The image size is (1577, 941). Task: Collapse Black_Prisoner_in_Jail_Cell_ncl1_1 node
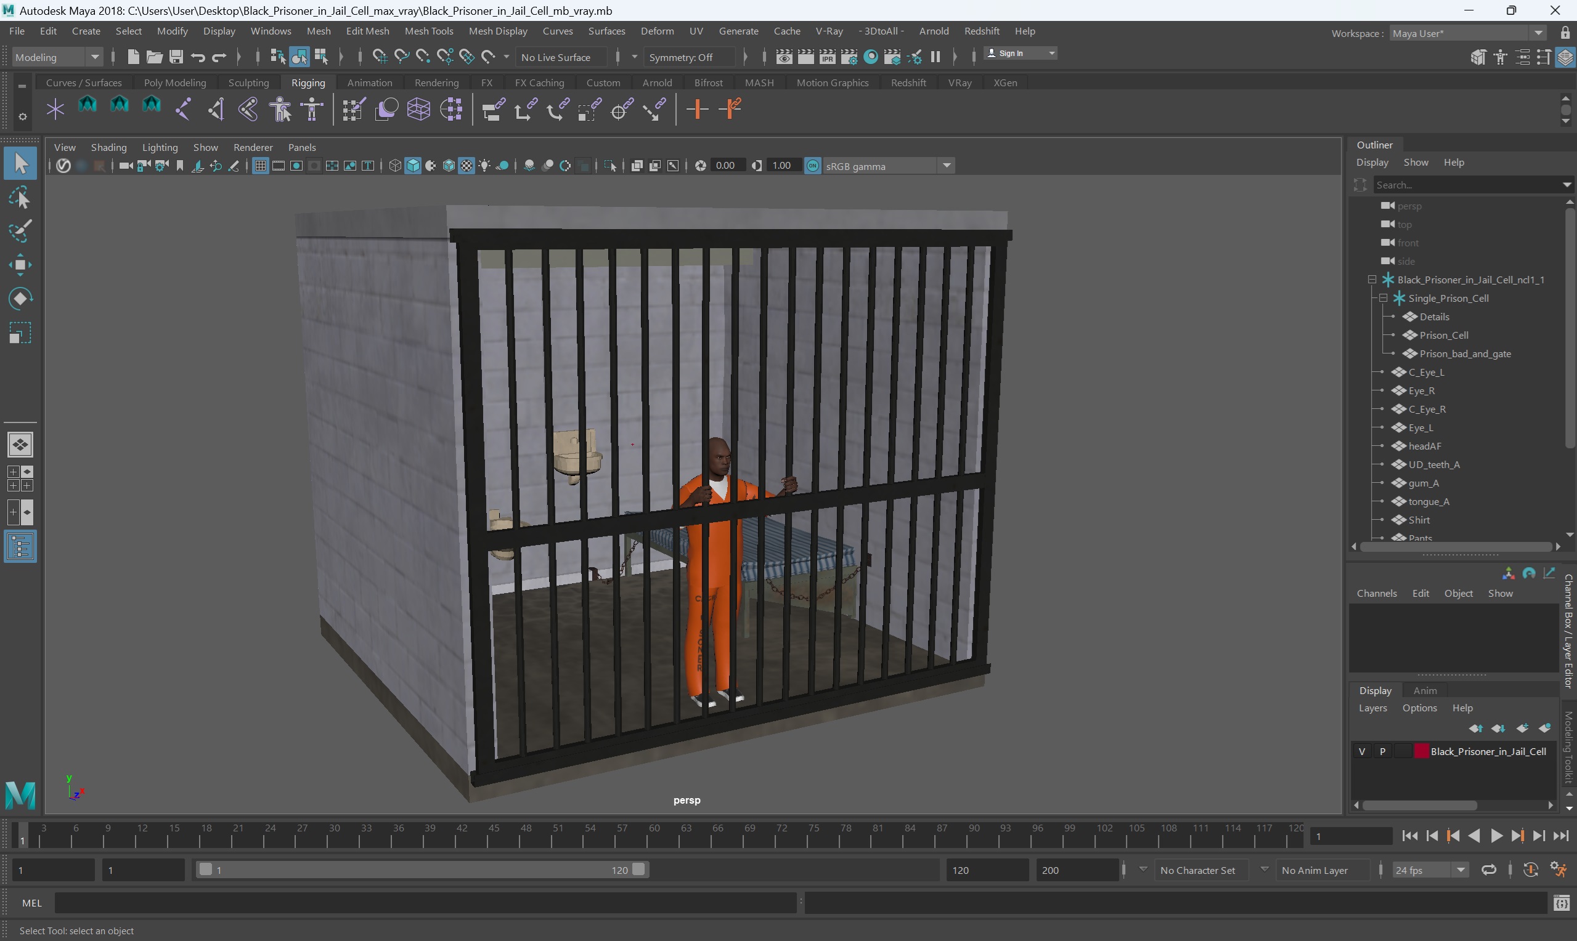point(1371,280)
